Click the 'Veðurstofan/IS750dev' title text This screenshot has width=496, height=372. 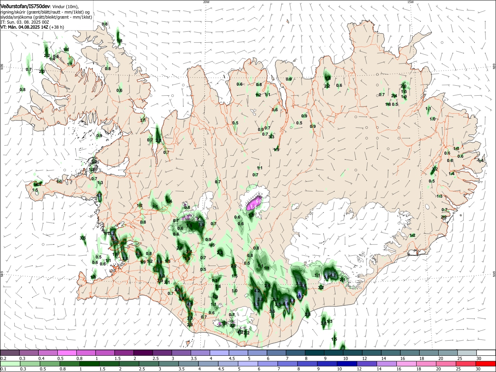coord(25,6)
